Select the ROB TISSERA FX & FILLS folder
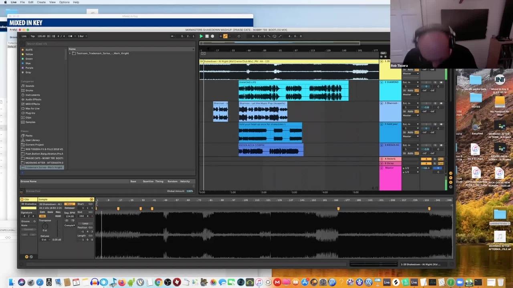Viewport: 513px width, 288px height. point(44,149)
